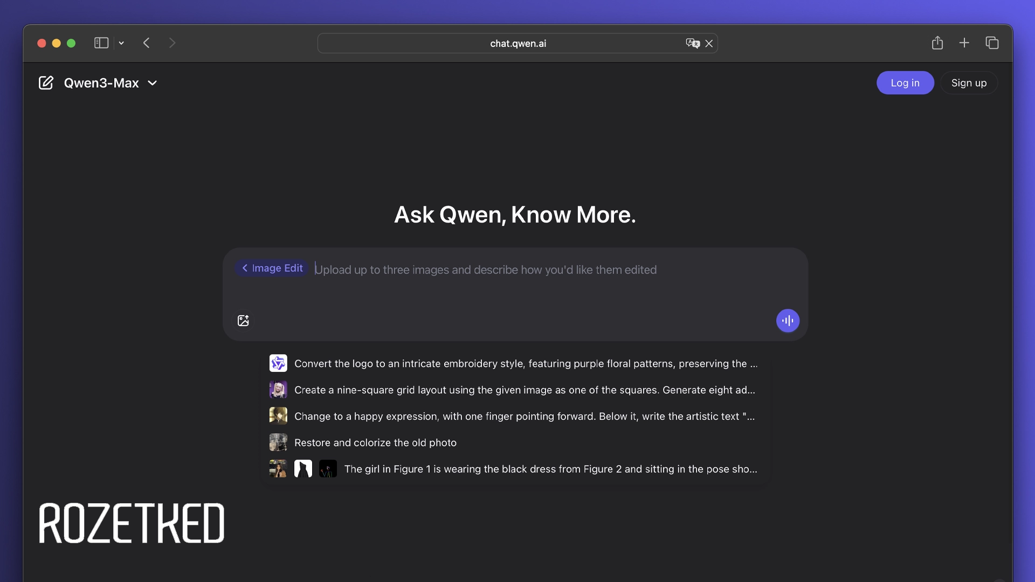Stop page loading with the X icon
The width and height of the screenshot is (1035, 582).
pyautogui.click(x=709, y=43)
